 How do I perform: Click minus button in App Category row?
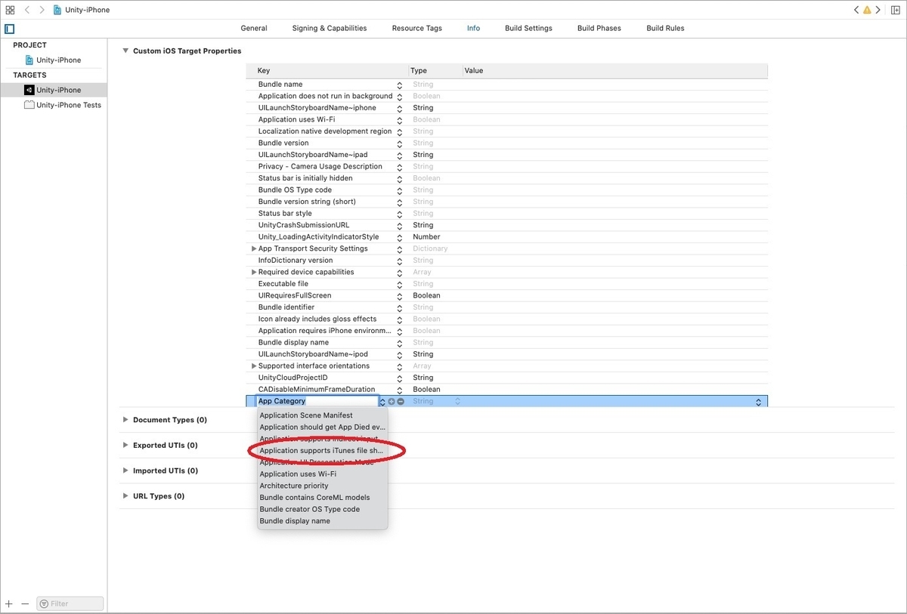(401, 401)
